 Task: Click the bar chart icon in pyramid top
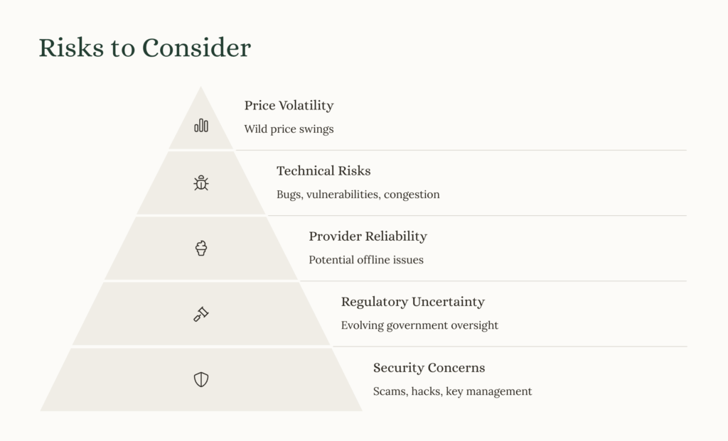(201, 125)
